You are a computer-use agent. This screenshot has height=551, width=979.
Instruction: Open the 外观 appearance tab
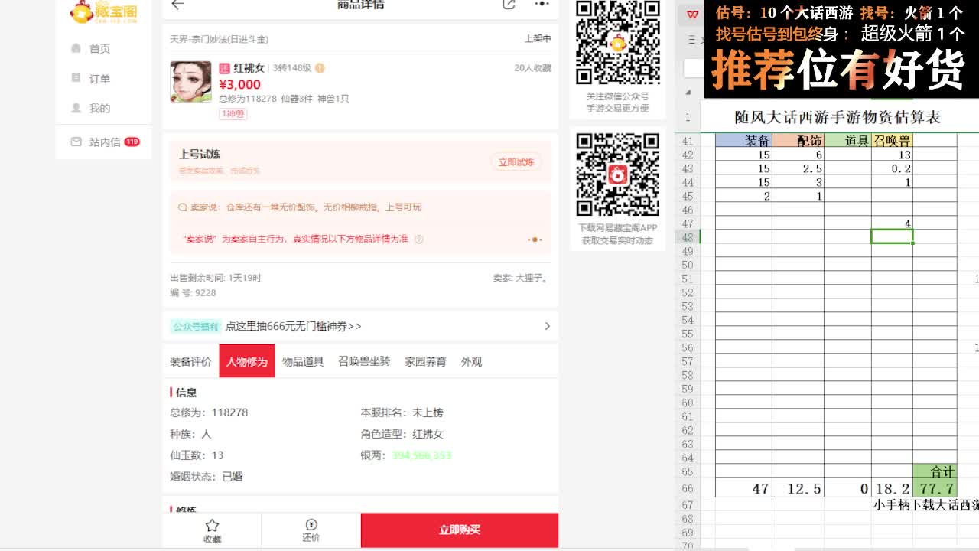473,361
